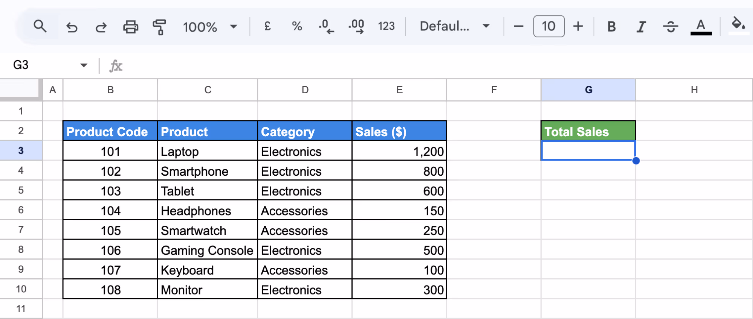This screenshot has width=753, height=319.
Task: Click the fill handle on cell G3
Action: 636,161
